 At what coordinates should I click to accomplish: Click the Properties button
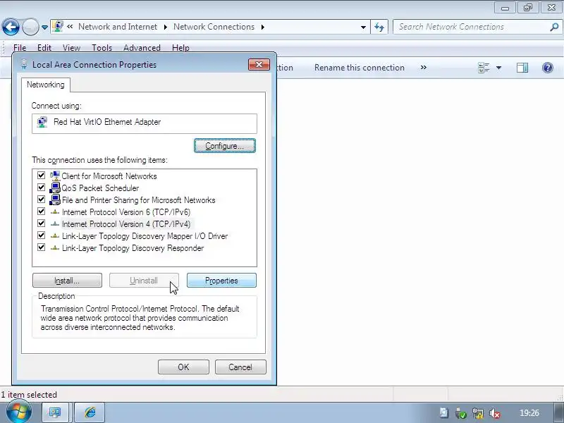[221, 281]
